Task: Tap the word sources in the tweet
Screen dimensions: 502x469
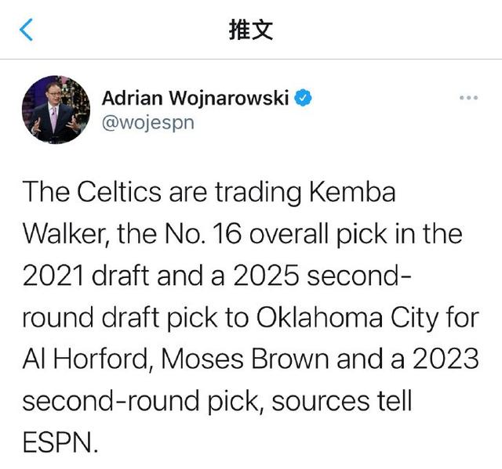Action: (x=321, y=402)
